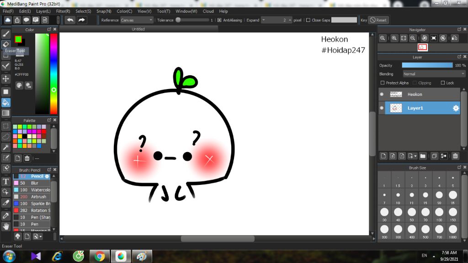Click the Undo arrow

(x=70, y=20)
